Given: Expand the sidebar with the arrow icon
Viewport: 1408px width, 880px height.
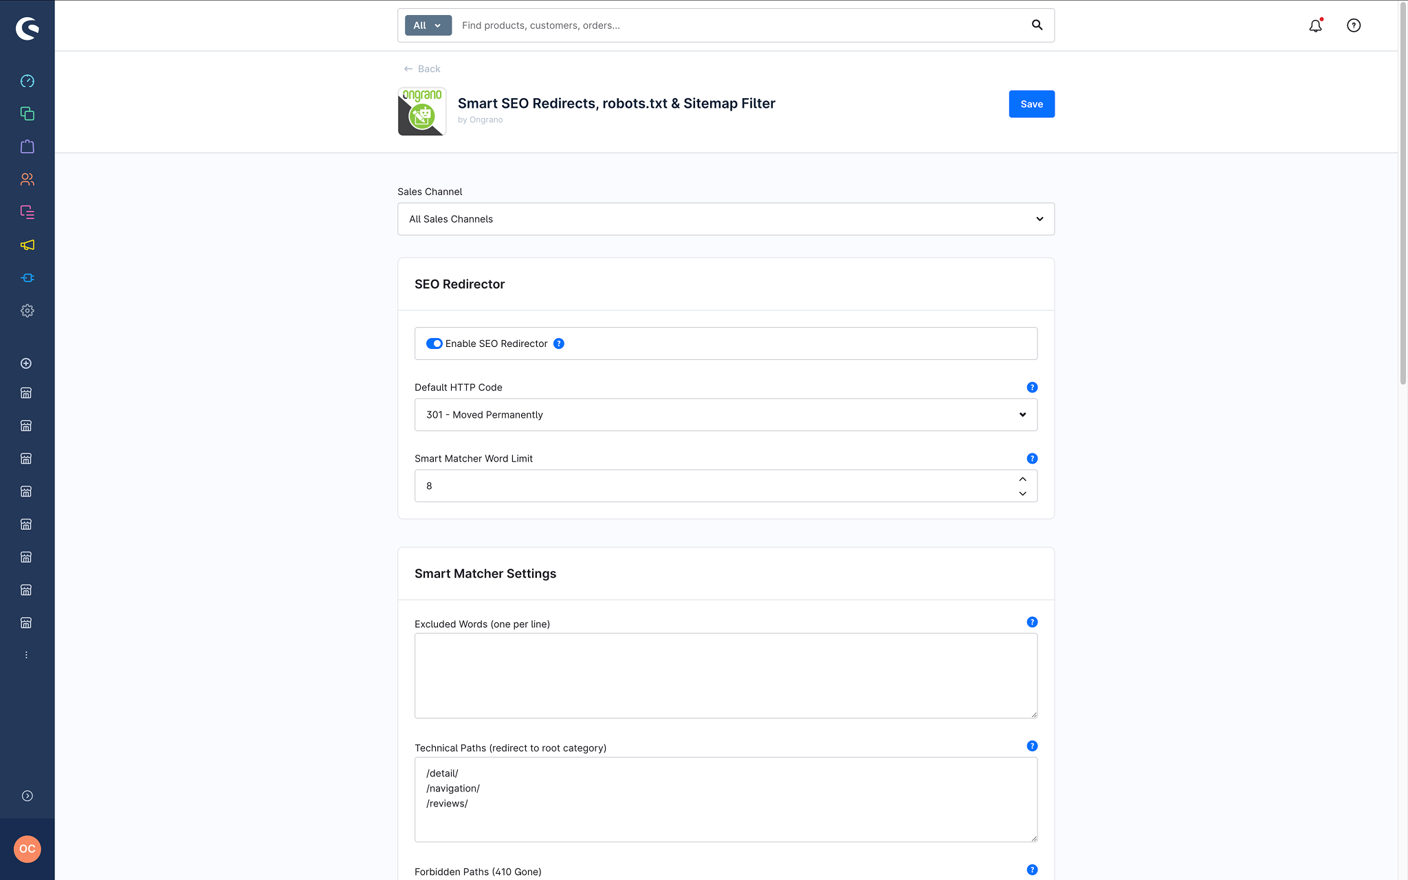Looking at the screenshot, I should 27,796.
